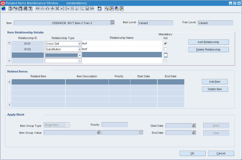The image size is (242, 160).
Task: Open comments icon beside Item description
Action: click(112, 22)
